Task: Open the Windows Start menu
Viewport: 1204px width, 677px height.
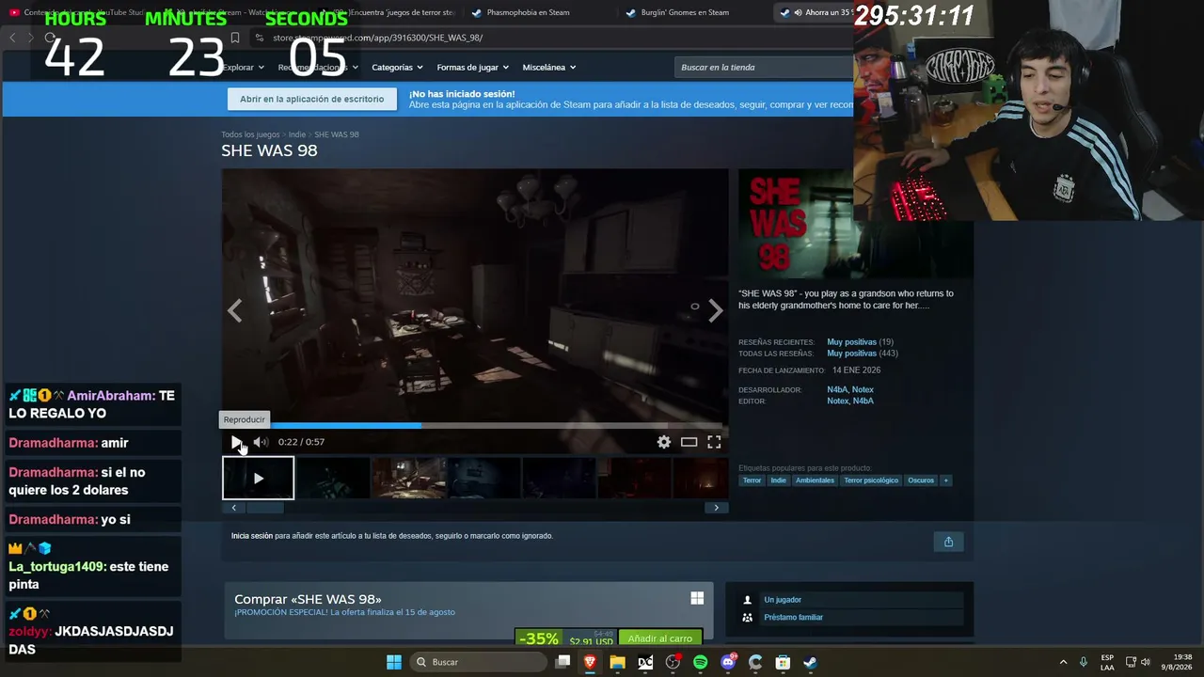Action: (394, 662)
